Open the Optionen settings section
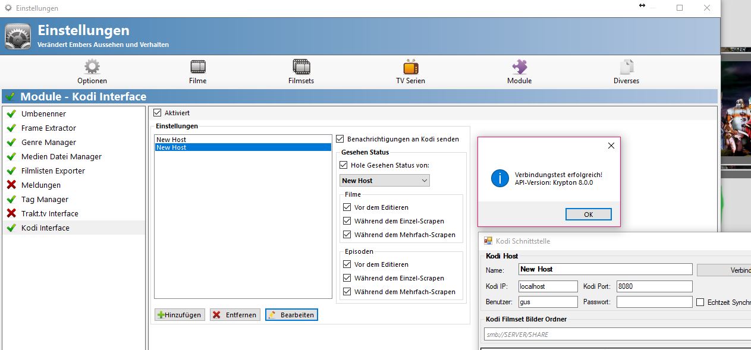The image size is (751, 350). click(92, 72)
